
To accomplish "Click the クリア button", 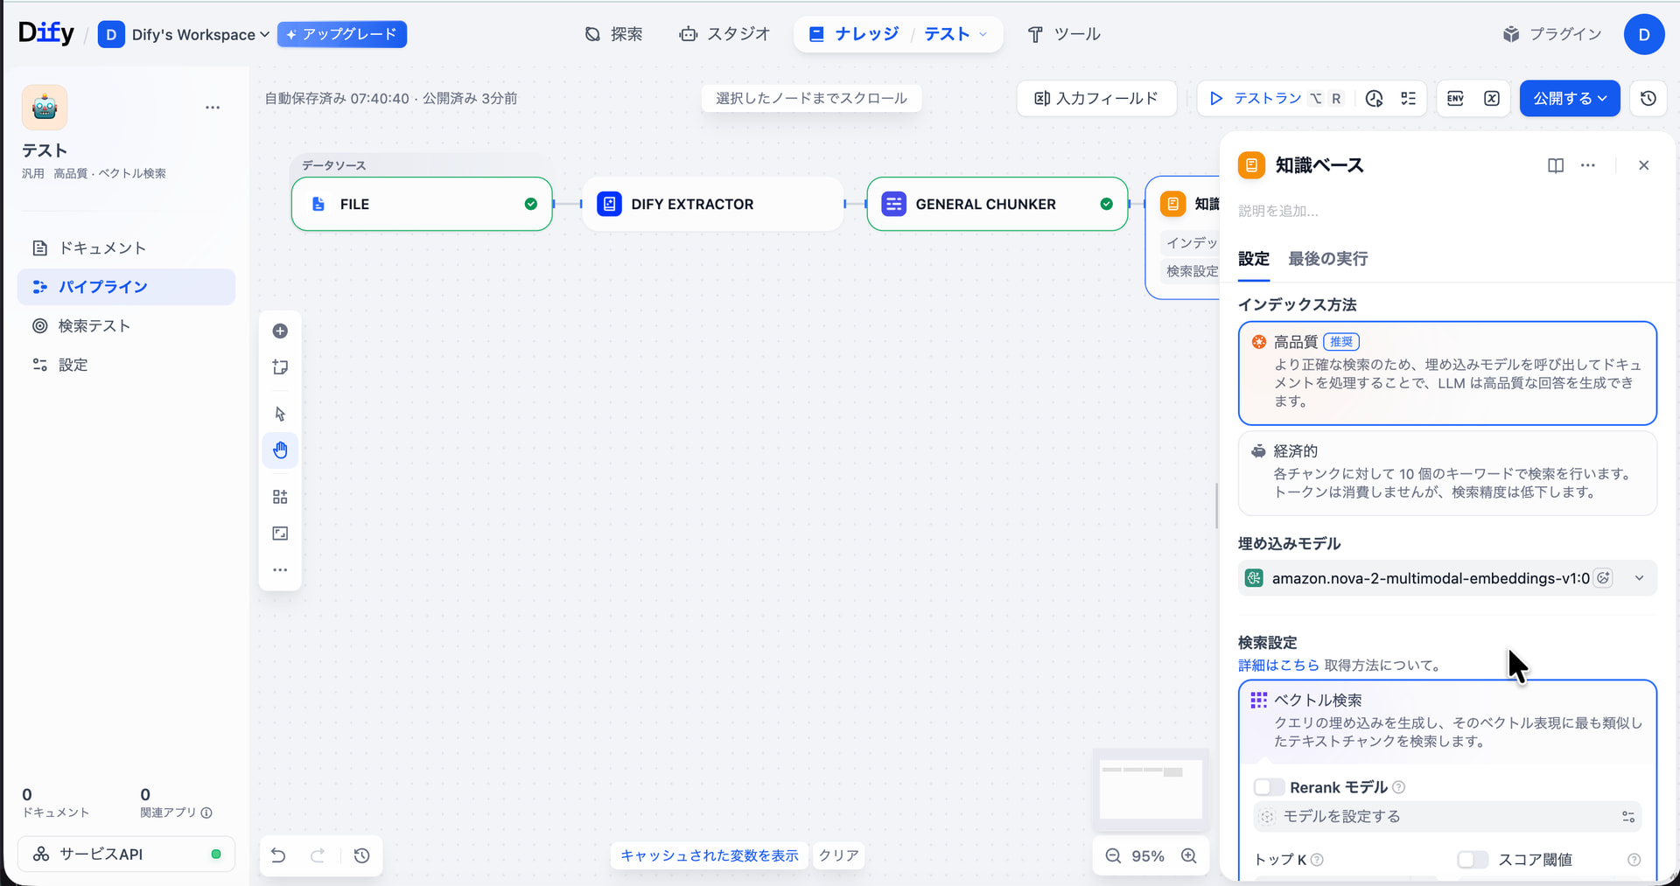I will pos(838,855).
